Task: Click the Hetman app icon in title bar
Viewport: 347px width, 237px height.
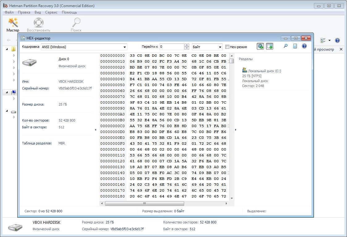Action: (5, 6)
